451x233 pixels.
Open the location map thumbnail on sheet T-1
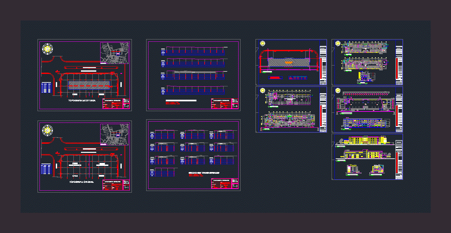point(114,134)
